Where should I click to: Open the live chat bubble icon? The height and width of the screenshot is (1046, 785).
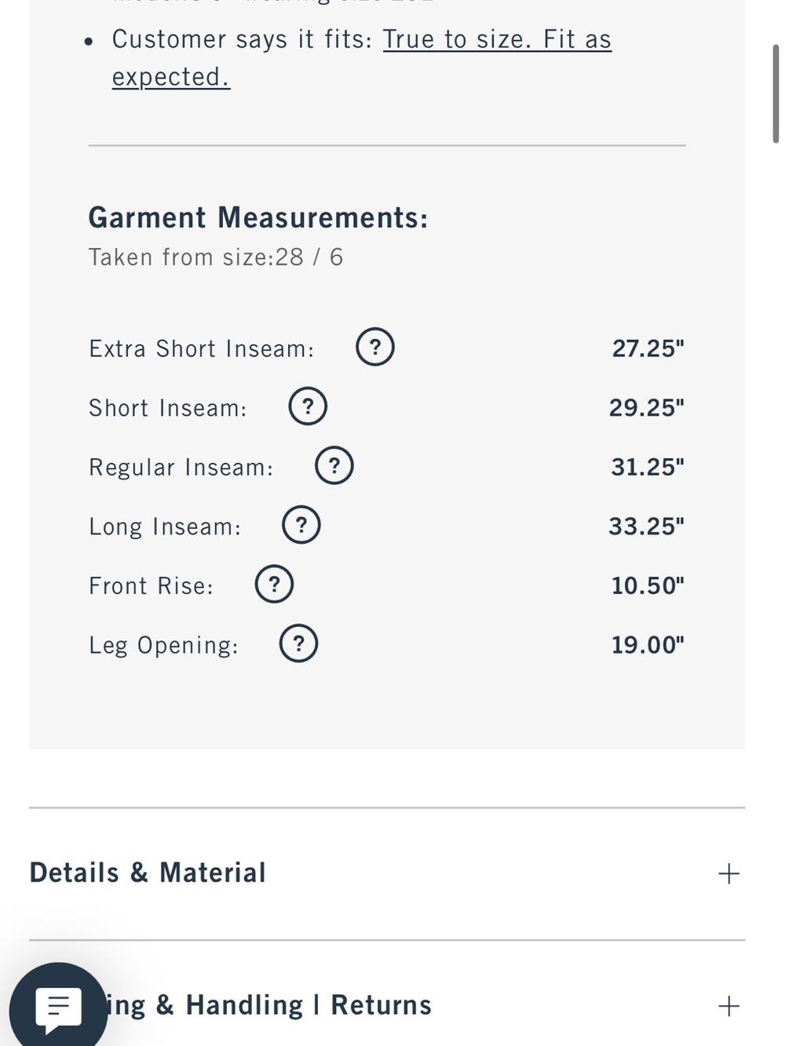coord(58,1007)
